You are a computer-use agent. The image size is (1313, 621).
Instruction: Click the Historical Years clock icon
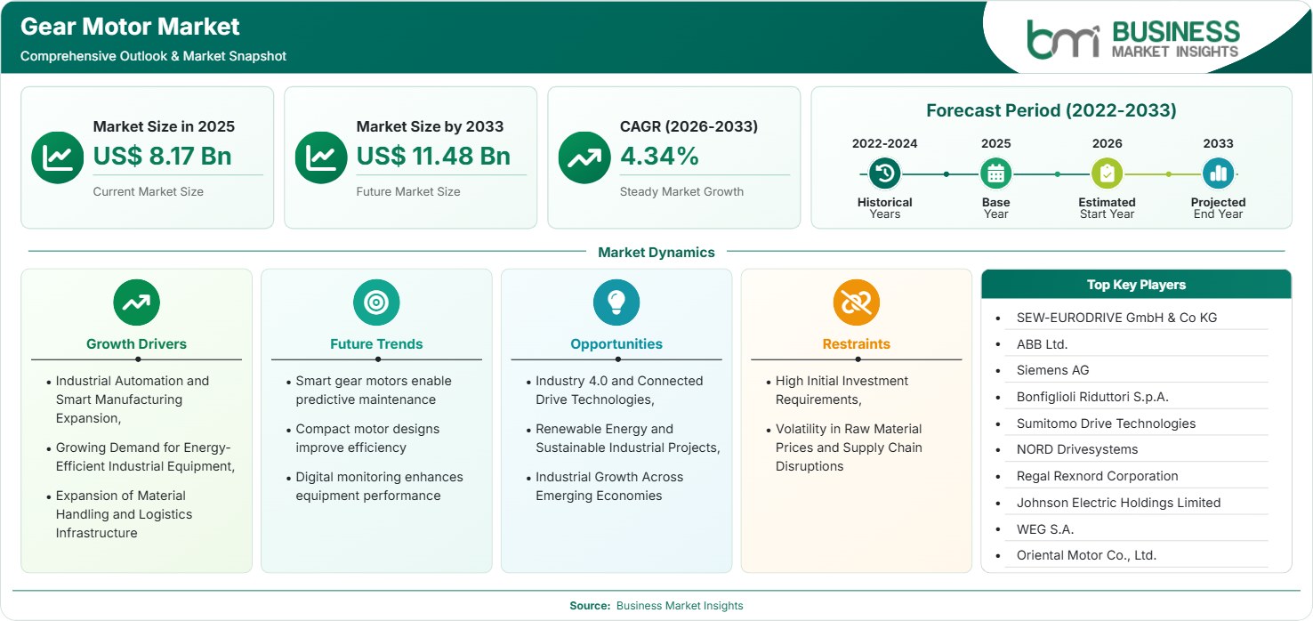click(884, 173)
